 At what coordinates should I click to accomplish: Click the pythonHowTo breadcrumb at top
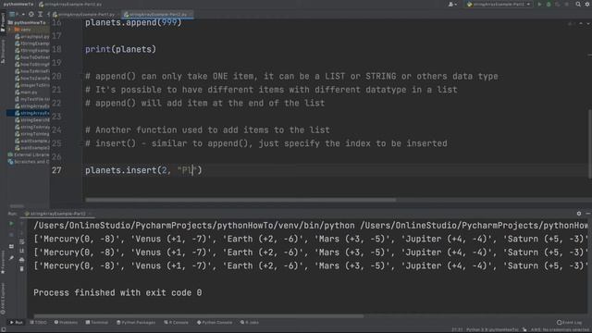click(18, 4)
